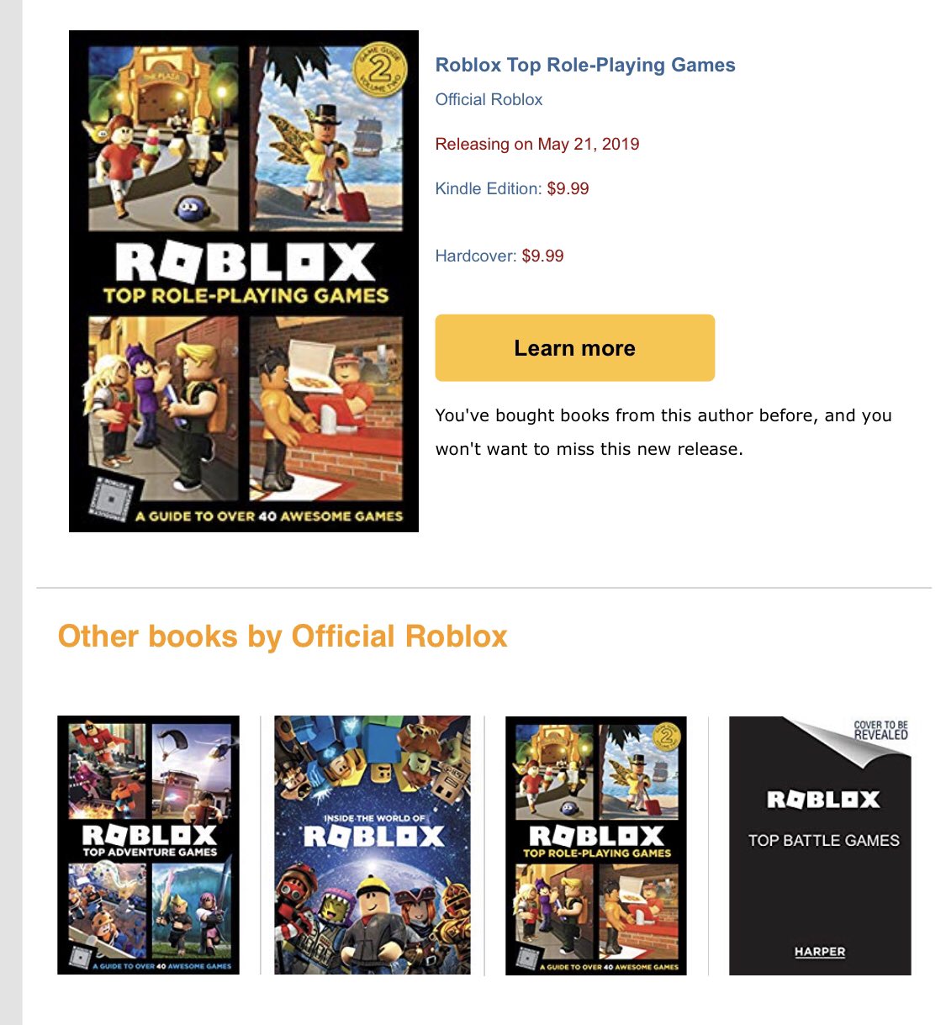Select the Kindle Edition price link
This screenshot has width=946, height=1025.
(x=512, y=188)
